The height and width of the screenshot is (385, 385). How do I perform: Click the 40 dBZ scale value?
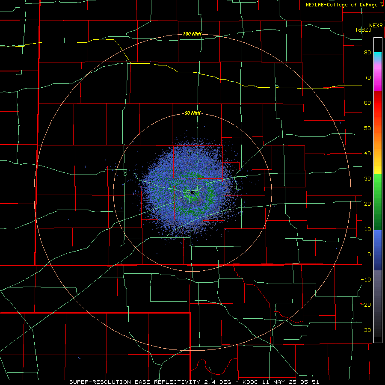367,154
